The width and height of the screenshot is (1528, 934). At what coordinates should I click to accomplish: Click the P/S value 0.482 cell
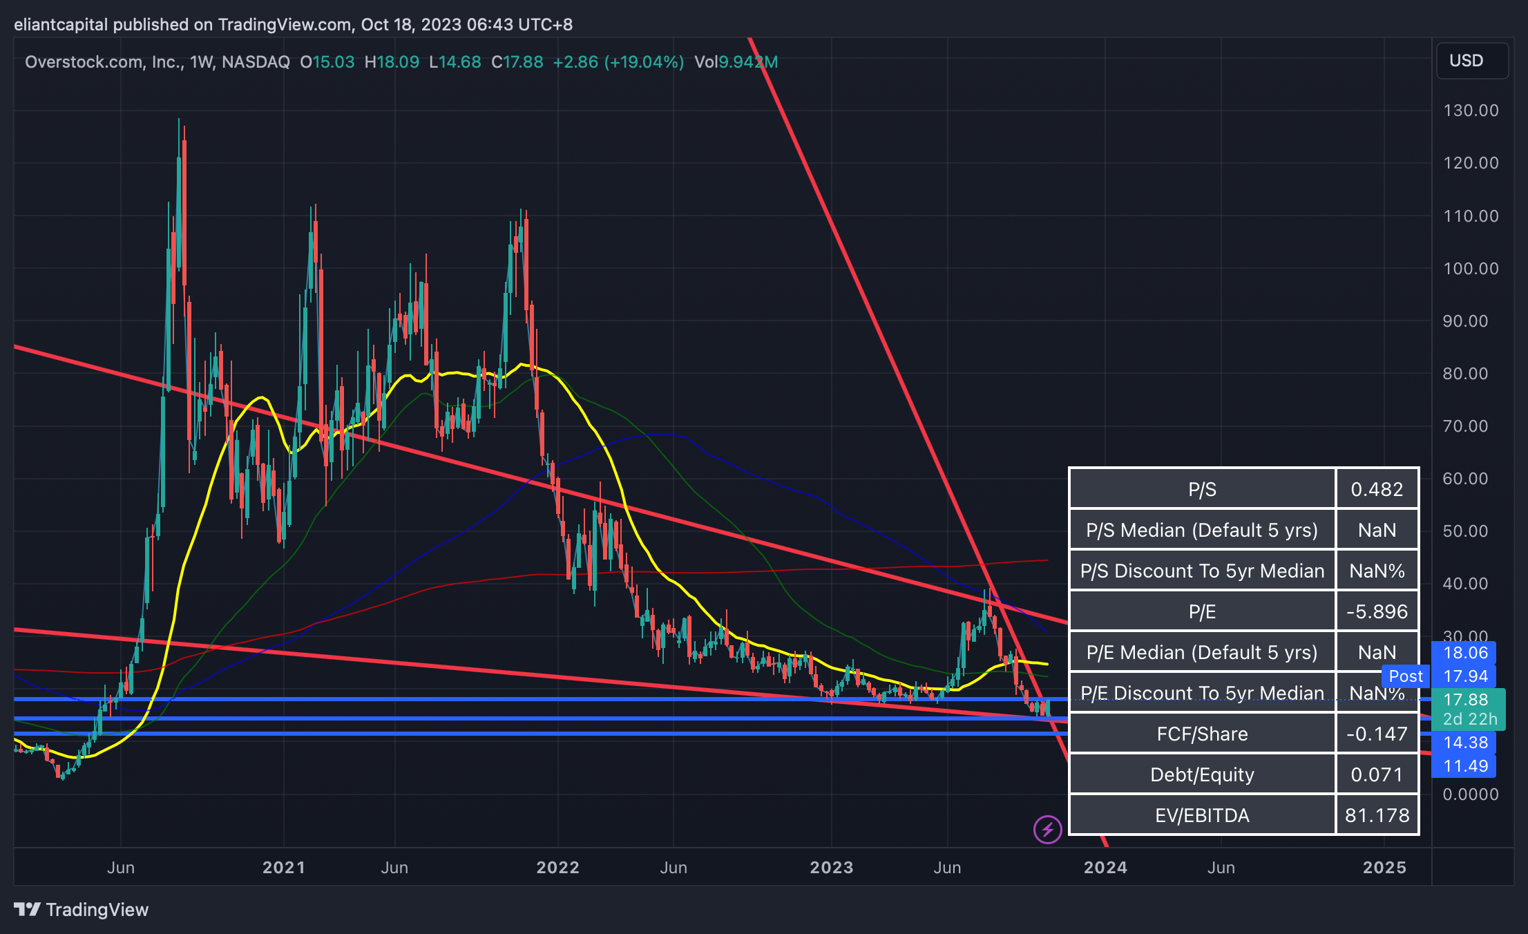pos(1377,489)
